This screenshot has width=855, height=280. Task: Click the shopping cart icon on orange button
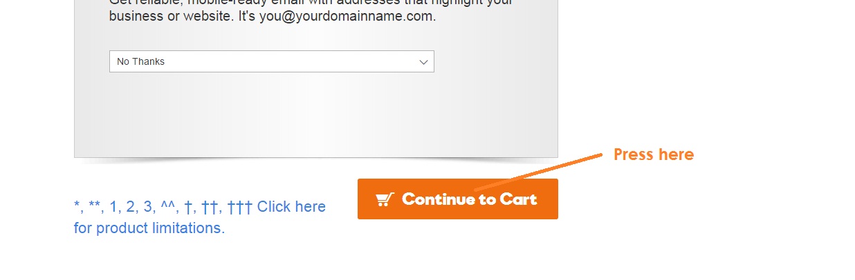(385, 199)
